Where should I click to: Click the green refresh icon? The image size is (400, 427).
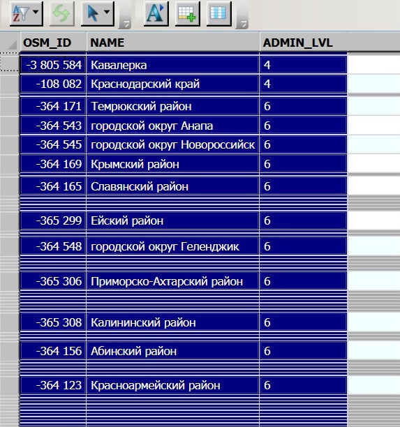point(61,14)
